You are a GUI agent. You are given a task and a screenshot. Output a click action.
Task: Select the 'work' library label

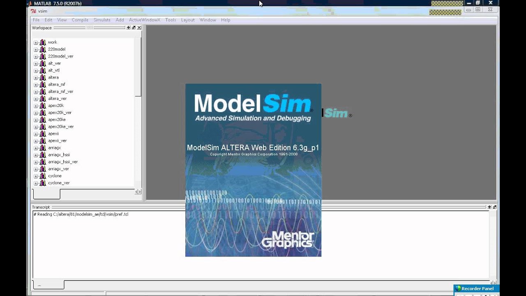tap(53, 42)
